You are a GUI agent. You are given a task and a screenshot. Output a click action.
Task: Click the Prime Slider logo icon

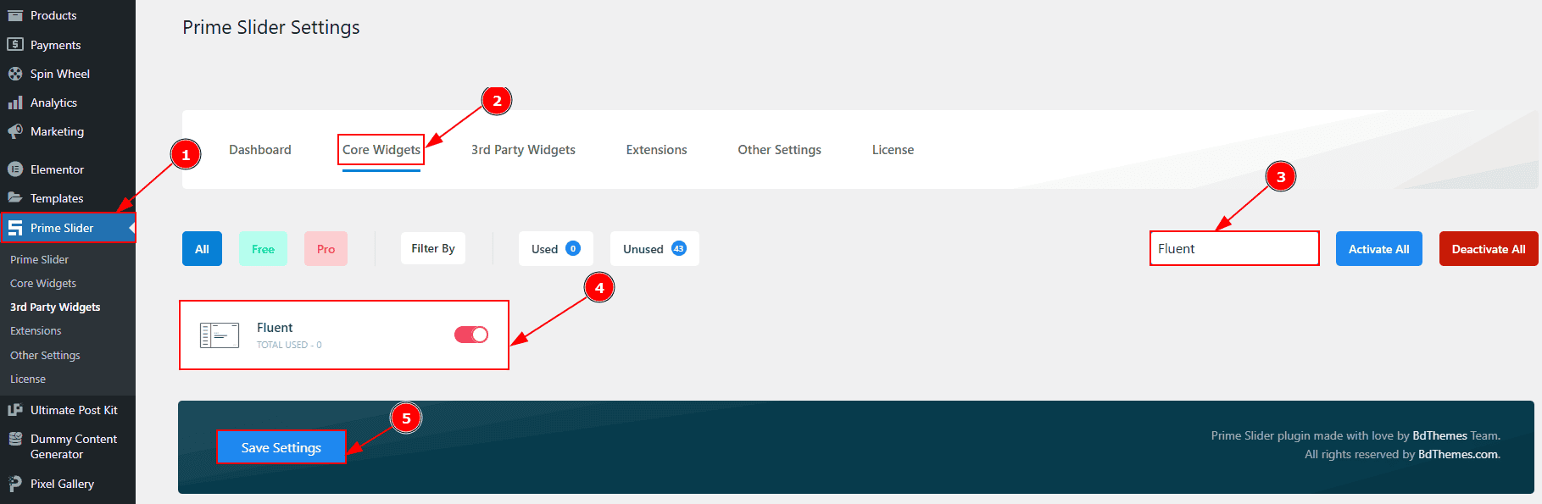(15, 228)
